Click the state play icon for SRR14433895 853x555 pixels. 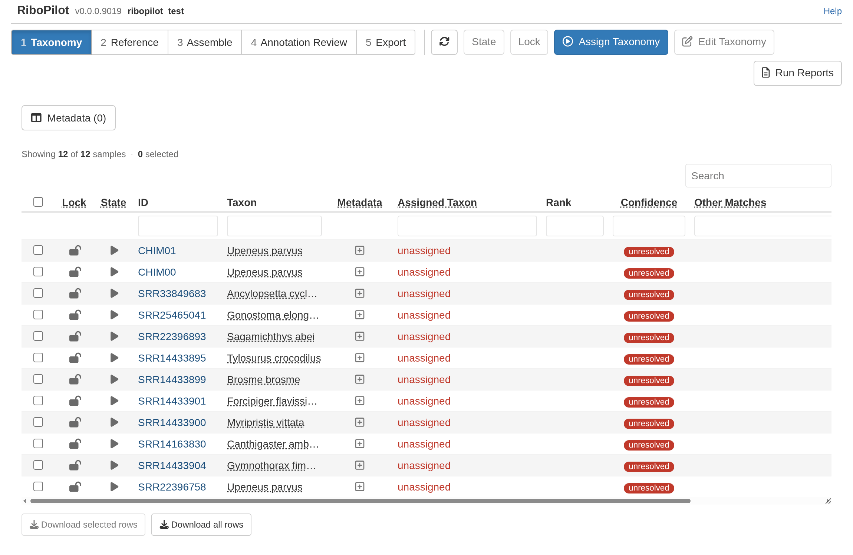114,358
